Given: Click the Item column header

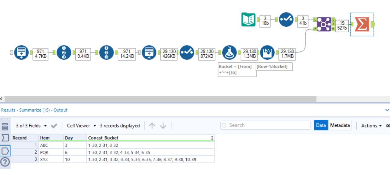Looking at the screenshot, I should [x=51, y=138].
